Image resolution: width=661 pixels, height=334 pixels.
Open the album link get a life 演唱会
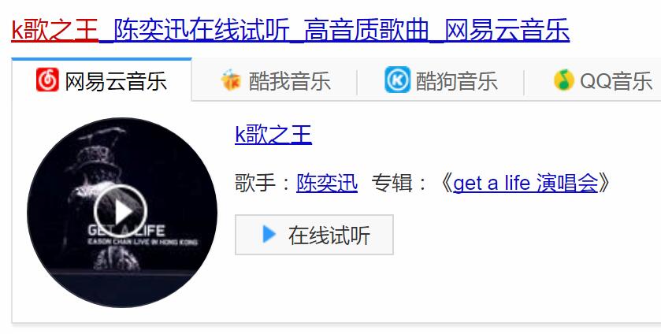525,183
